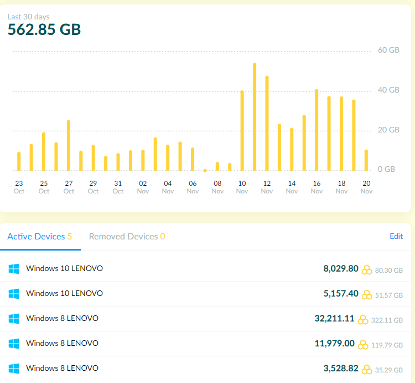The width and height of the screenshot is (415, 383).
Task: Select the tallest chart bar on 11 Nov
Action: pos(255,117)
